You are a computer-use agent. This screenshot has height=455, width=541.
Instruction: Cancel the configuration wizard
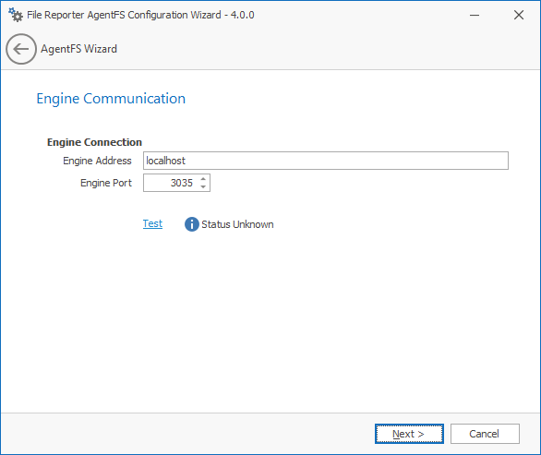(x=485, y=434)
